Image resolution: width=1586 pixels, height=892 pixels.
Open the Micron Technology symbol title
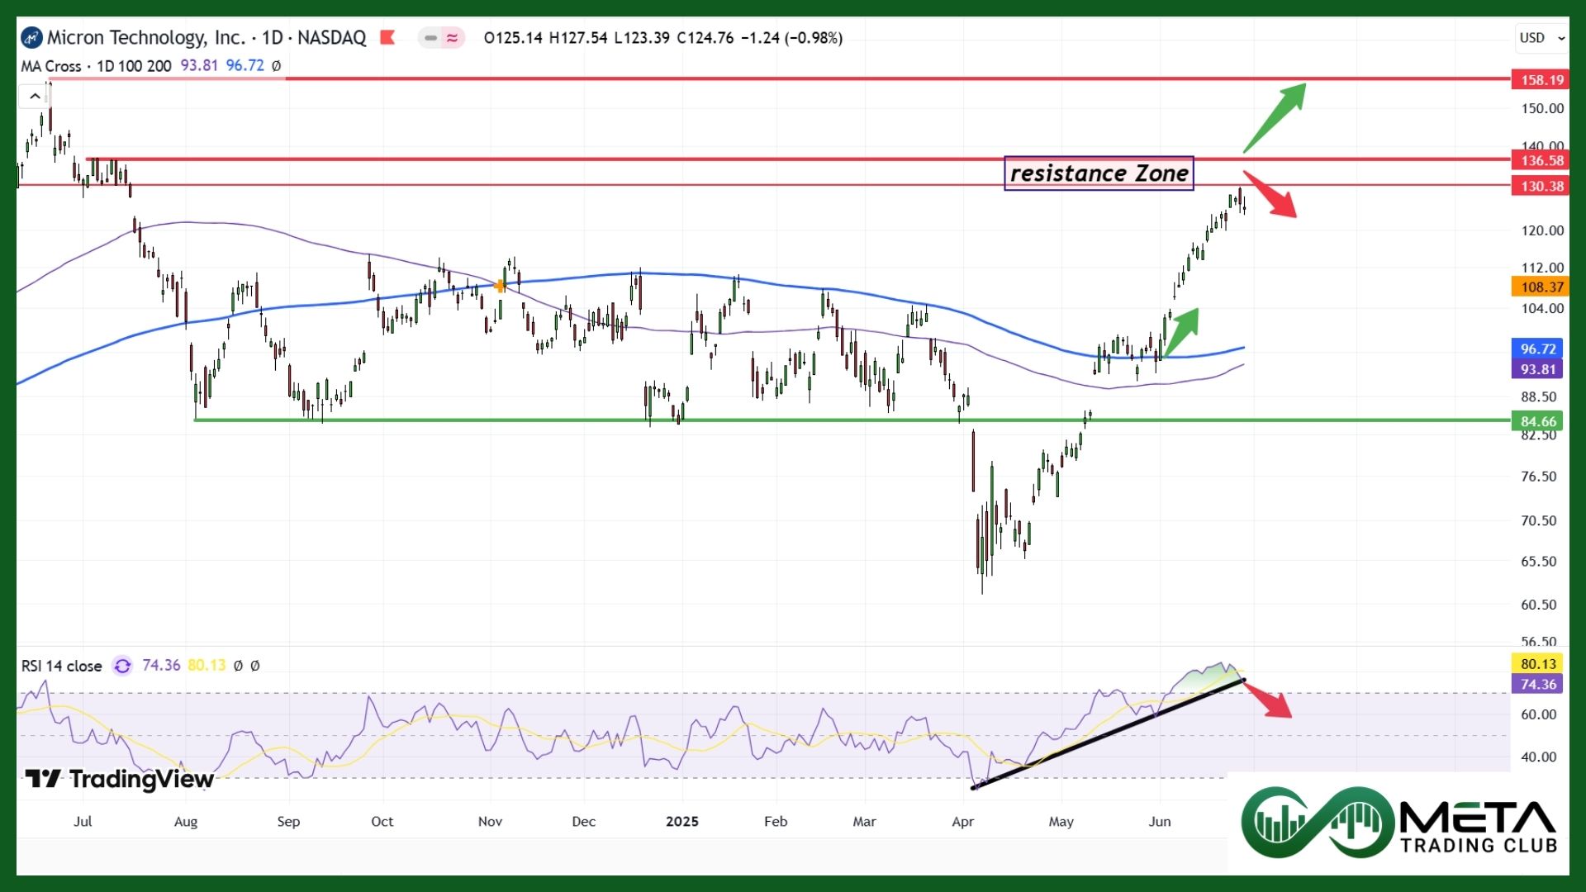pos(207,38)
